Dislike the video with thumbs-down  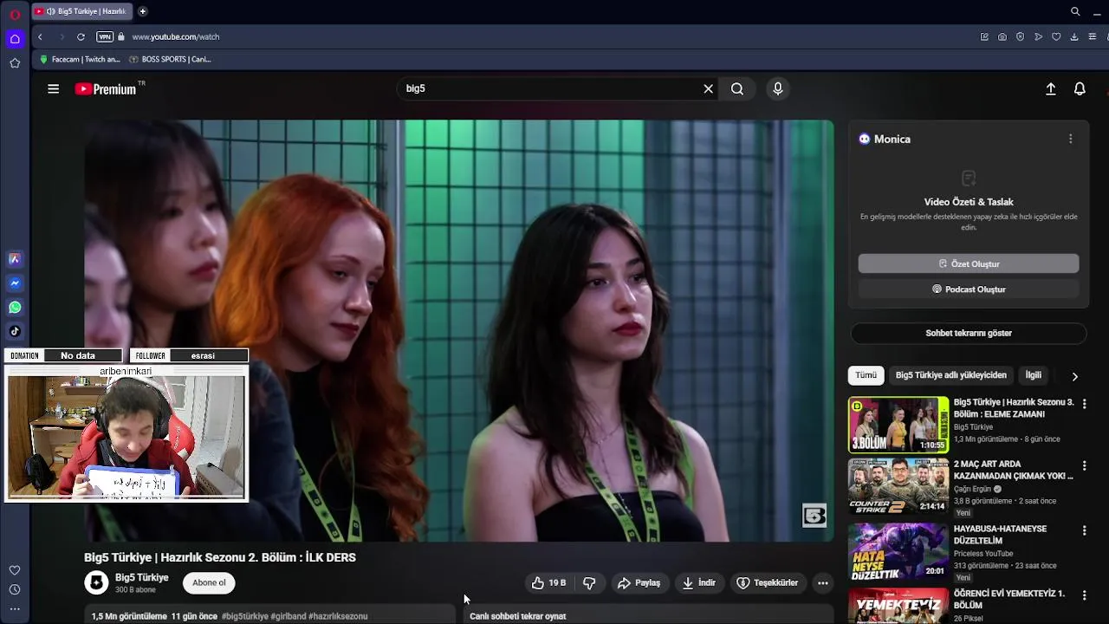589,583
